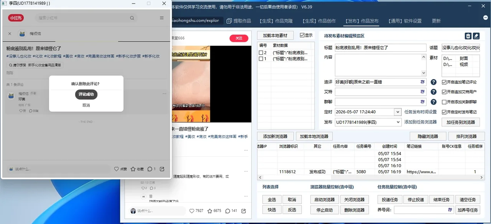Click the search magnifier in 小红书 search bar
The image size is (491, 224).
pyautogui.click(x=132, y=18)
